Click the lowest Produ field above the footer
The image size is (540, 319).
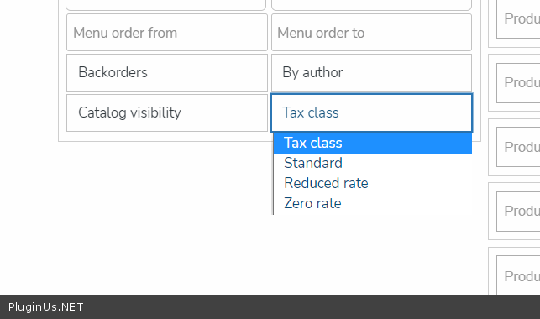click(x=518, y=275)
